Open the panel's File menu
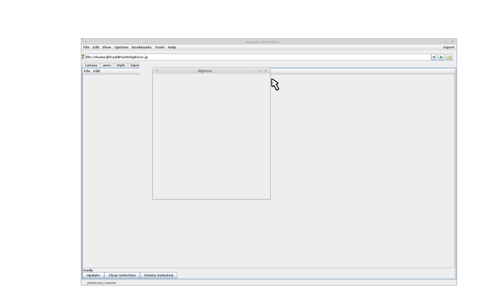 87,71
